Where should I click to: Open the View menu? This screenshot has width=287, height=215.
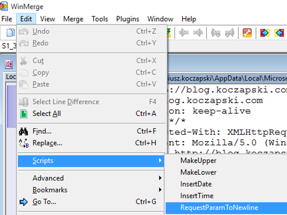(x=47, y=19)
